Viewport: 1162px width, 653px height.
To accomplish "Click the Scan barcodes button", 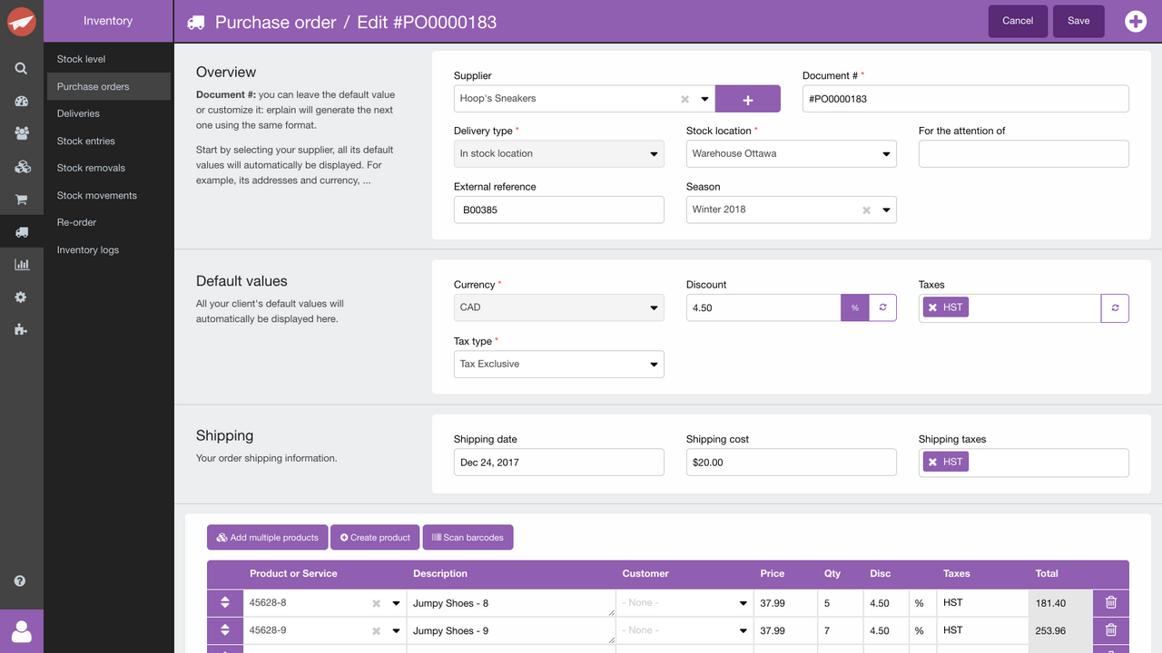I will 468,538.
